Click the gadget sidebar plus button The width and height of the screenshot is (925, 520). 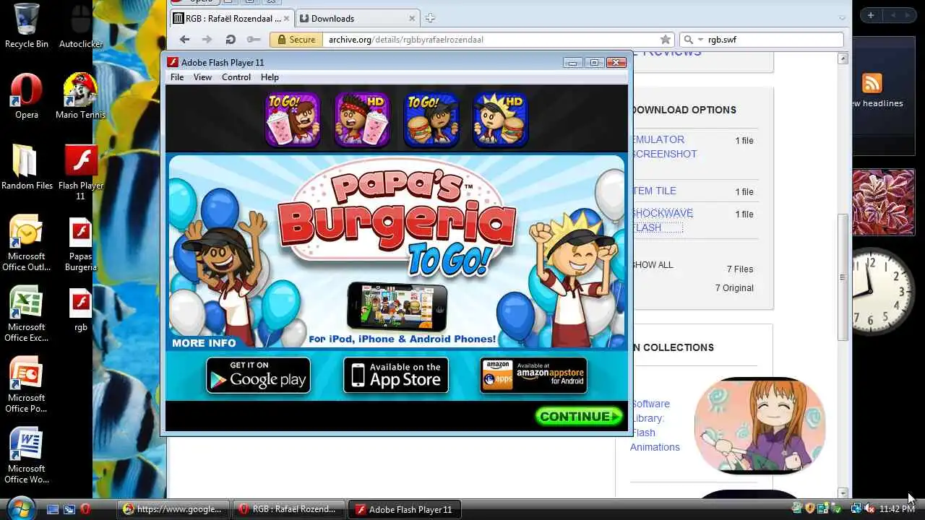[x=871, y=15]
